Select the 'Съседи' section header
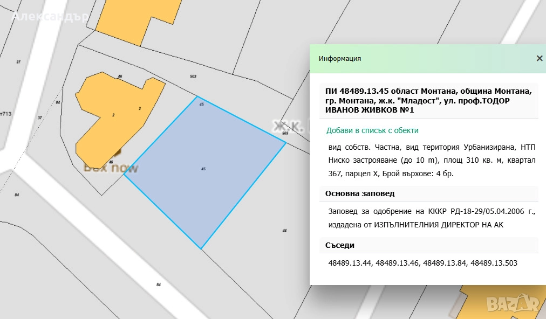 340,245
